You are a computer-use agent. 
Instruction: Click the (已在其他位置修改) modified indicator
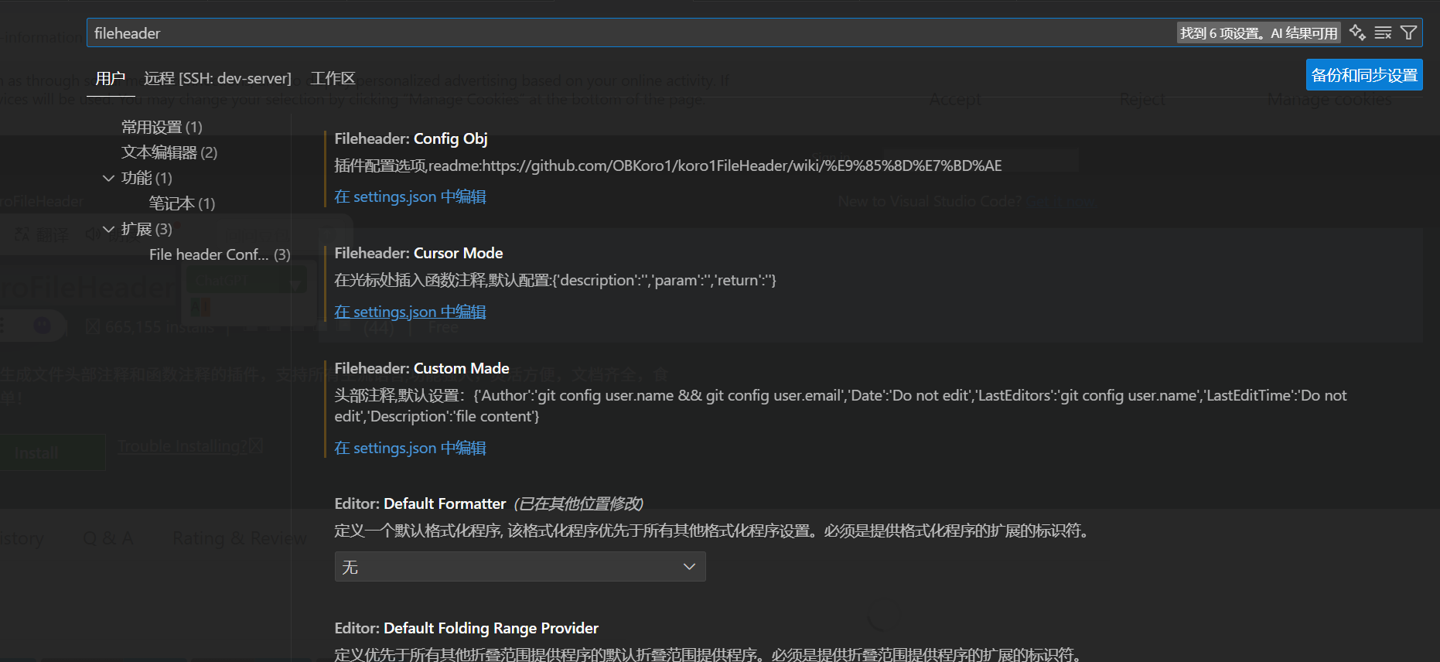click(578, 503)
